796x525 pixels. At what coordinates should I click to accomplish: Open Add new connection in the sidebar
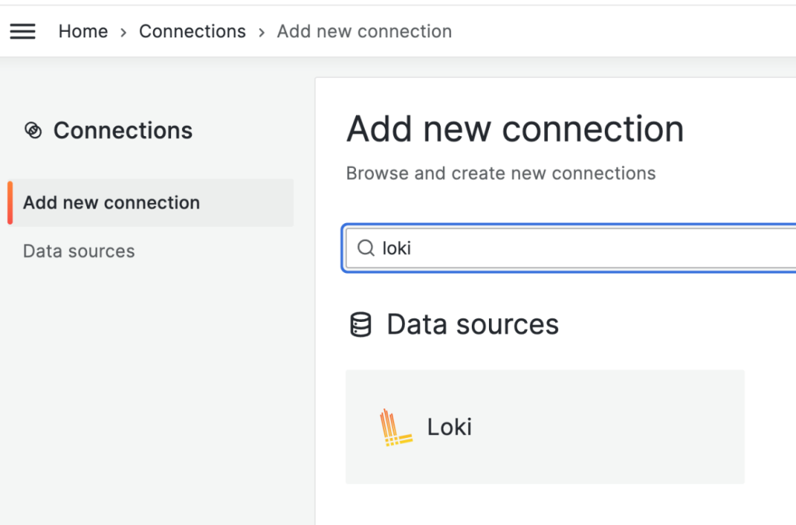pyautogui.click(x=111, y=203)
